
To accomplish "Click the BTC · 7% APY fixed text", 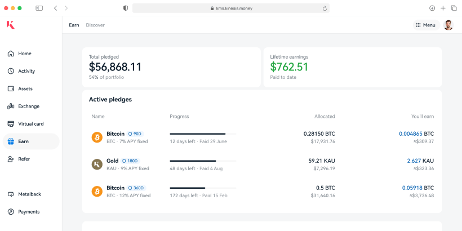I will point(127,141).
